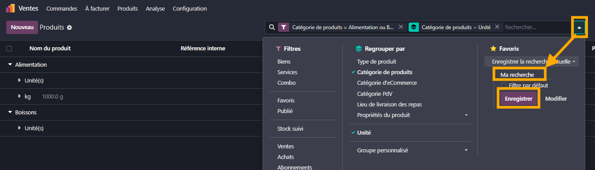Group by Lieu de livraison des repas
The image size is (595, 170).
[x=390, y=105]
